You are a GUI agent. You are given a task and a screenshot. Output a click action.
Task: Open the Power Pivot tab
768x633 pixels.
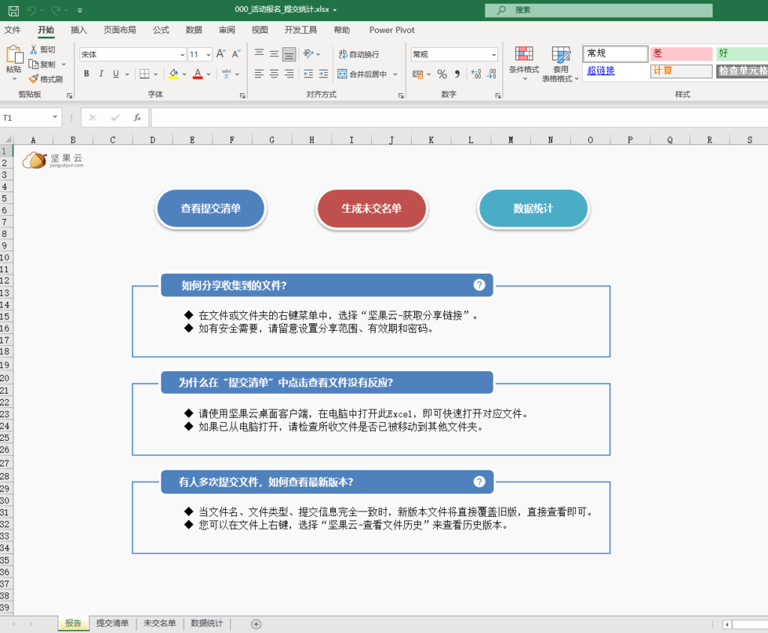tap(391, 30)
